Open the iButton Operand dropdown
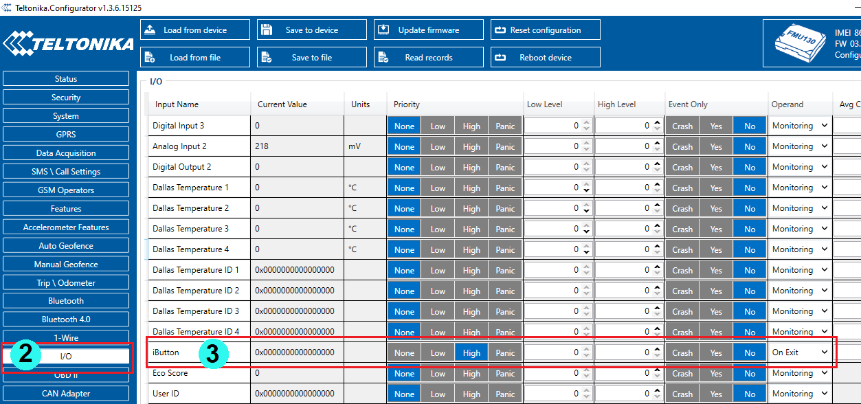Screen dimensions: 861x404 (801, 352)
